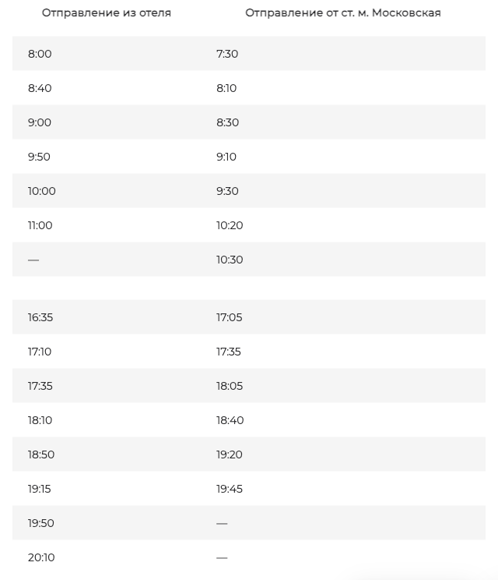Viewport: 498px width, 580px height.
Task: Select the 16:35 hotel departure time
Action: [40, 317]
